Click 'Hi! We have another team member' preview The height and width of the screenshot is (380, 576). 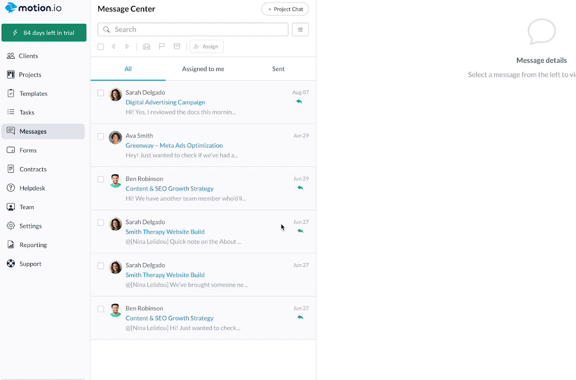coord(186,199)
